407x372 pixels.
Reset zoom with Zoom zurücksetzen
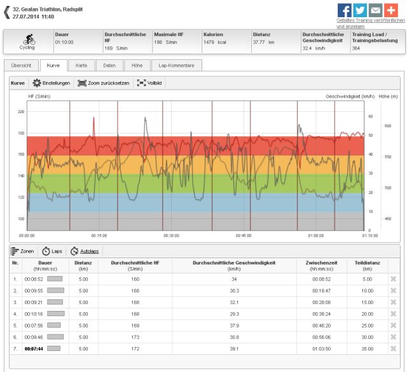click(x=103, y=83)
